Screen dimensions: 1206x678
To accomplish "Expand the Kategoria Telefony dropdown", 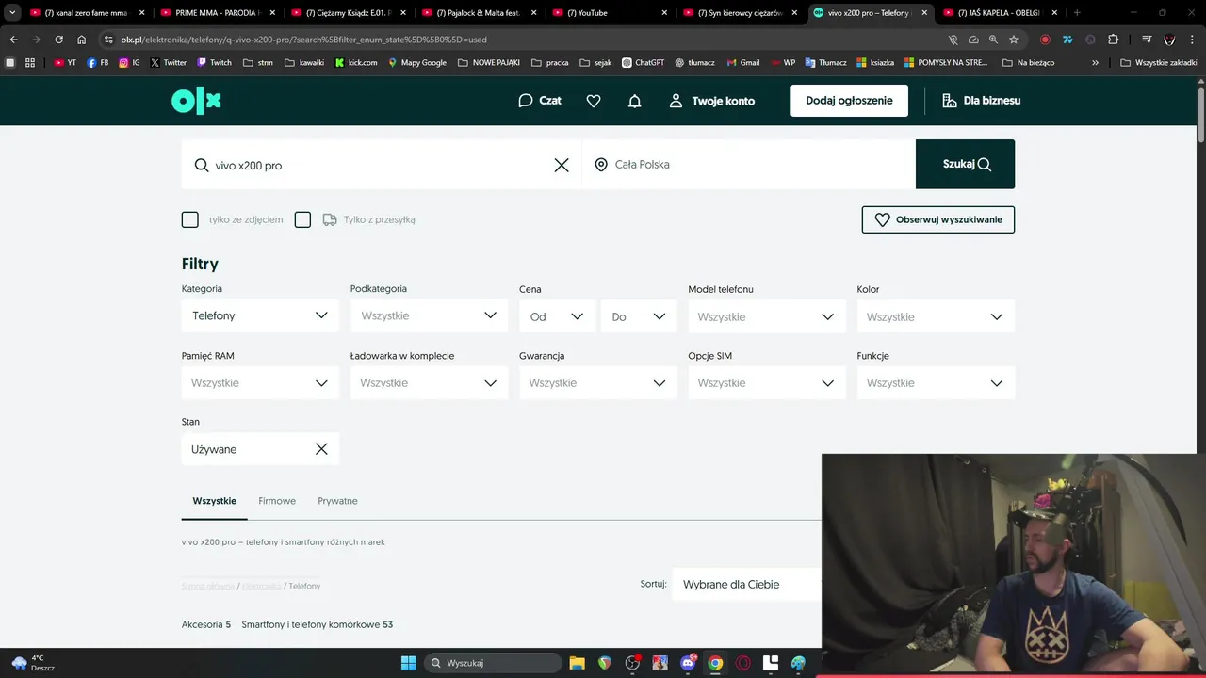I will coord(260,315).
